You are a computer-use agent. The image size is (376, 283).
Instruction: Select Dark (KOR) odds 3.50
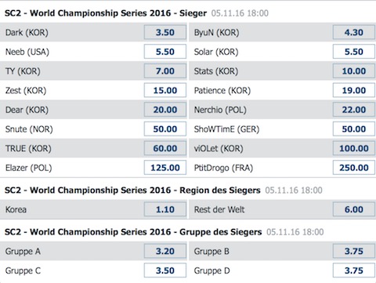pyautogui.click(x=165, y=32)
